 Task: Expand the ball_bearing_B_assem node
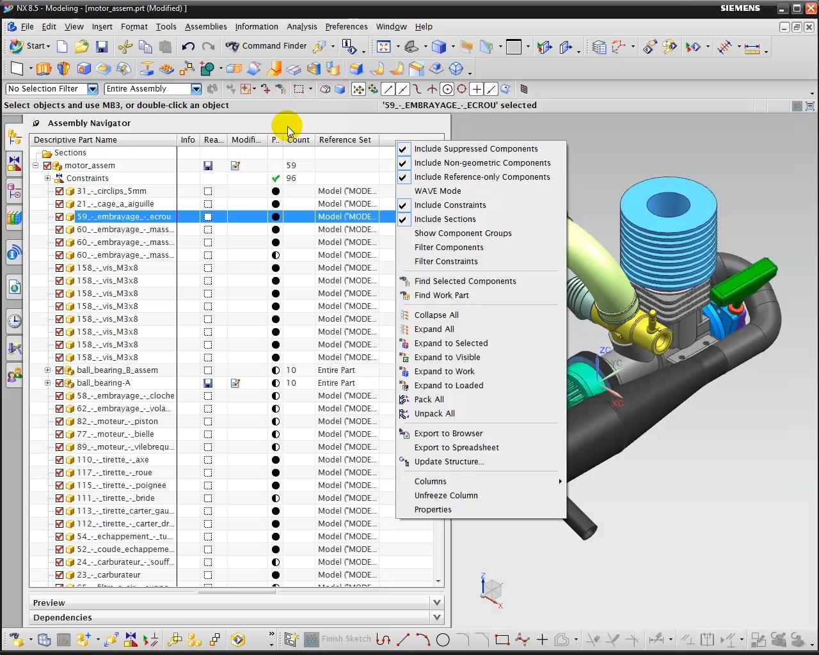(x=47, y=370)
